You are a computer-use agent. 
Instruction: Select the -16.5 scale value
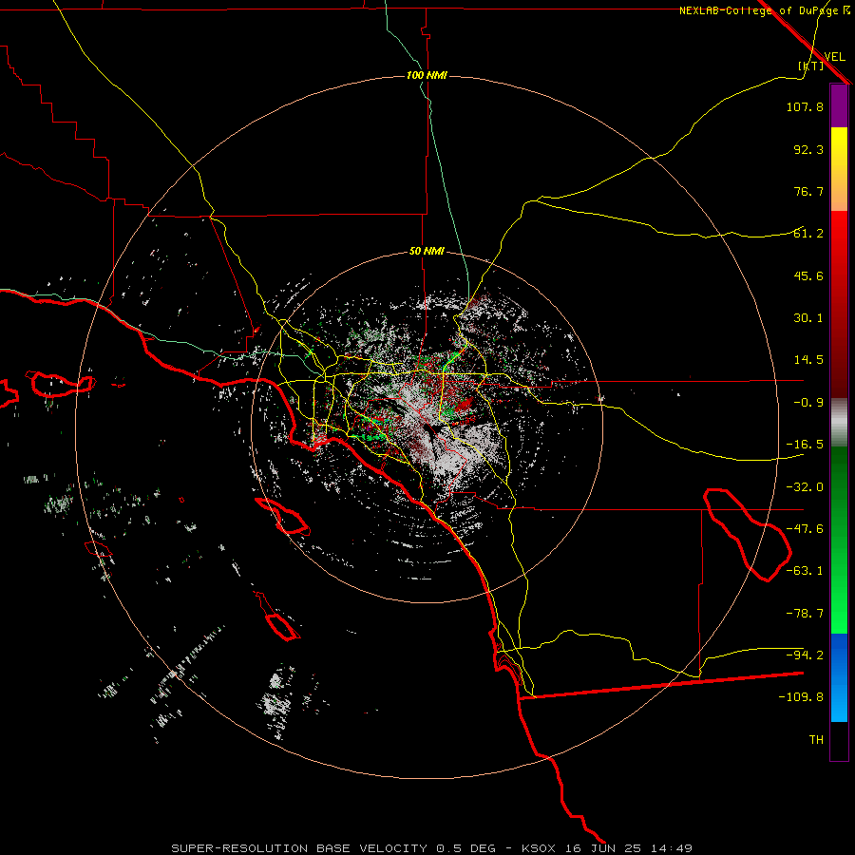[805, 445]
